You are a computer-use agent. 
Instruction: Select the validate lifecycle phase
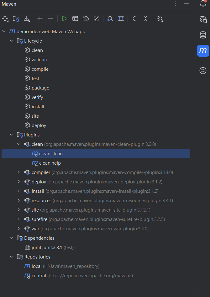click(x=36, y=60)
